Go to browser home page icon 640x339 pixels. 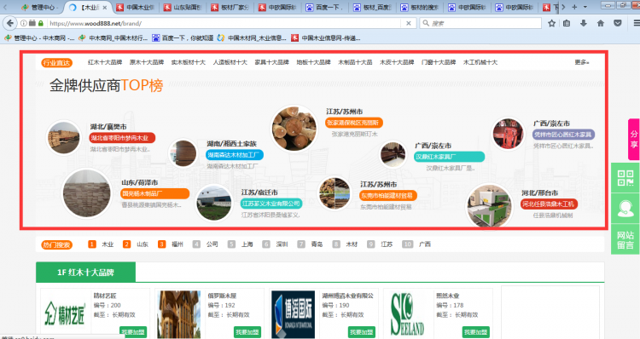click(x=601, y=23)
